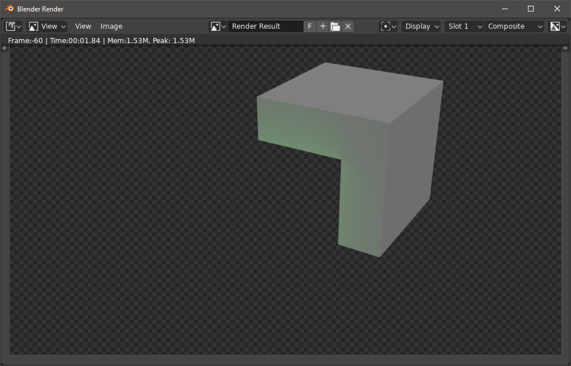The width and height of the screenshot is (571, 366).
Task: Open the View menu
Action: [83, 26]
